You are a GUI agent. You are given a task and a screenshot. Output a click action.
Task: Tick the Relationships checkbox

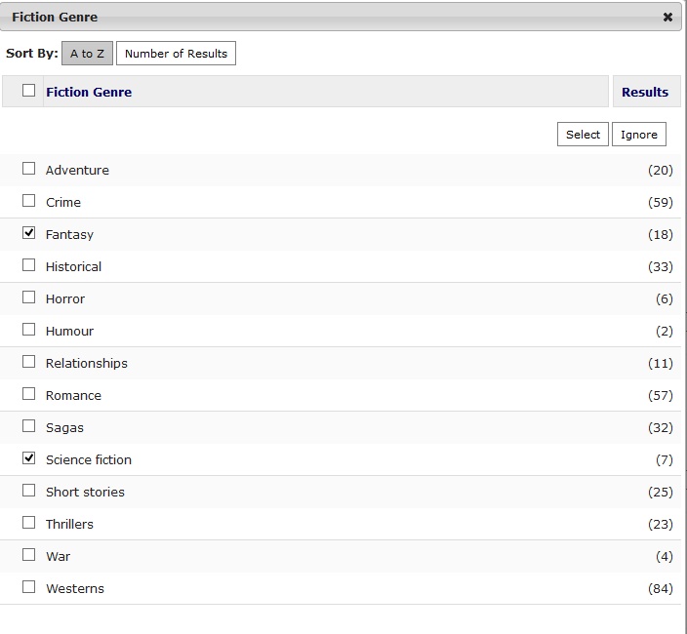(28, 362)
